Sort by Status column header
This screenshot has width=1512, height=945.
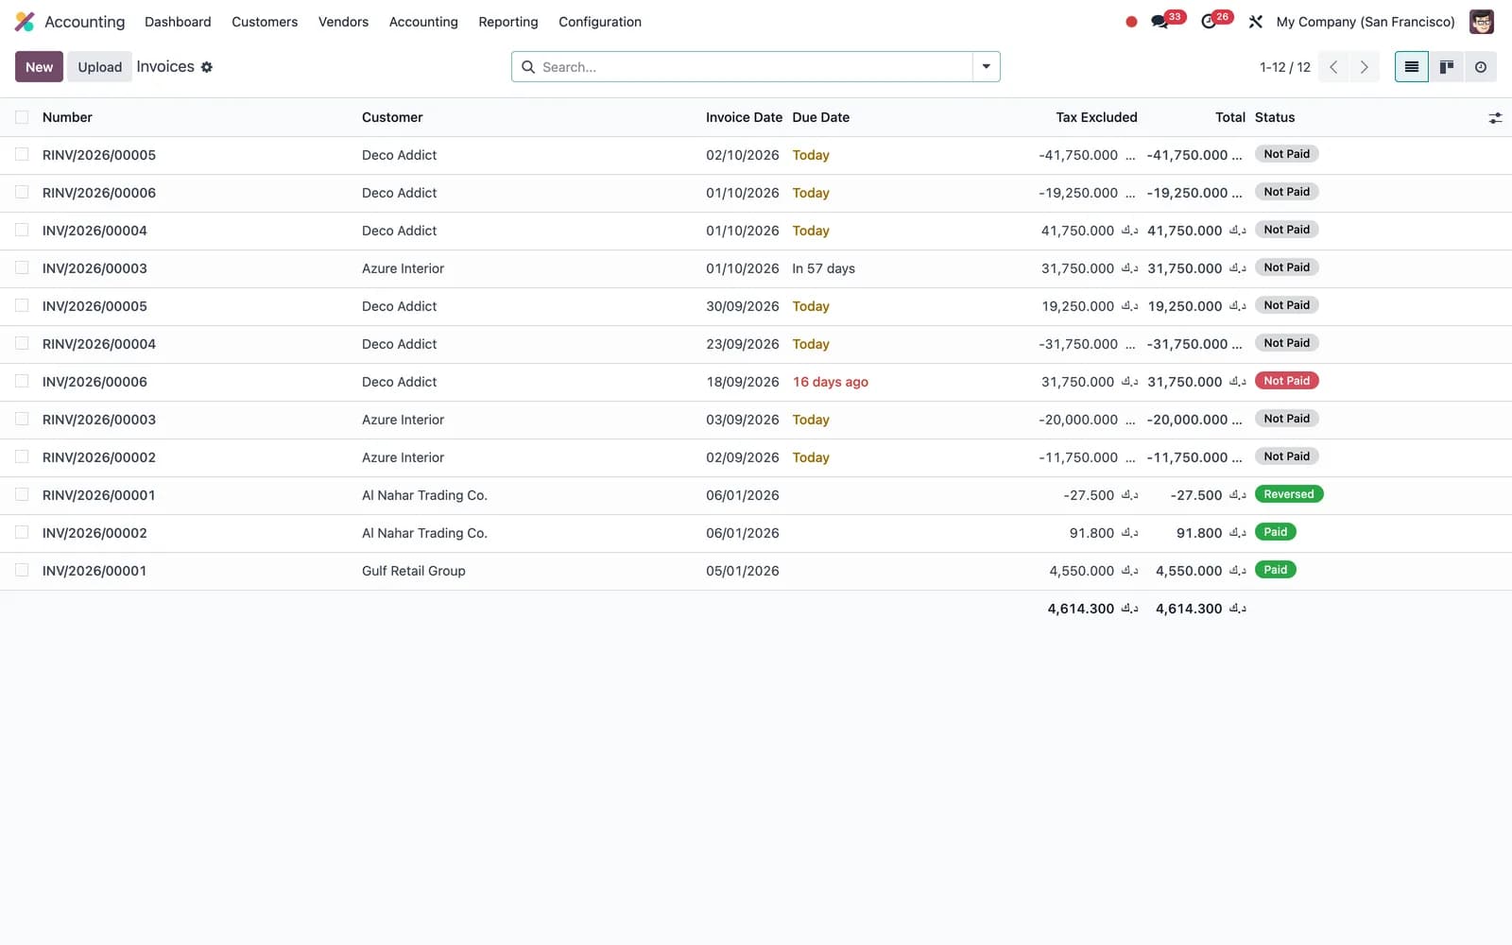point(1275,117)
